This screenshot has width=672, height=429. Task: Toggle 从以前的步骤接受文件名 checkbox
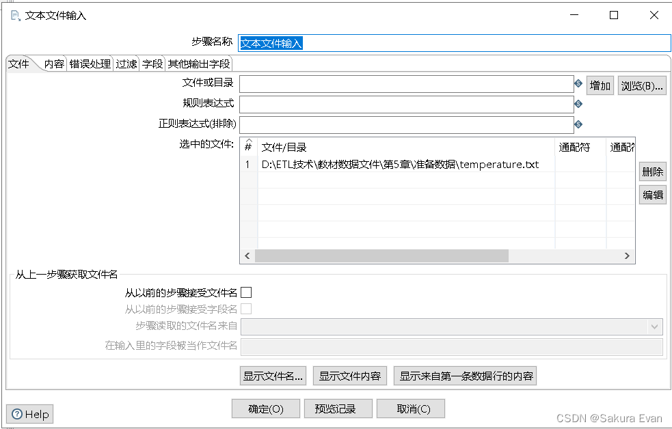[246, 292]
